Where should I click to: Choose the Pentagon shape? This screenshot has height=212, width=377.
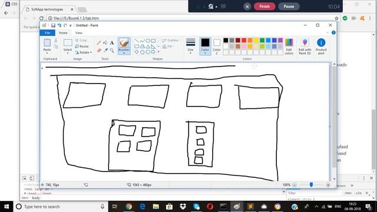click(x=143, y=52)
